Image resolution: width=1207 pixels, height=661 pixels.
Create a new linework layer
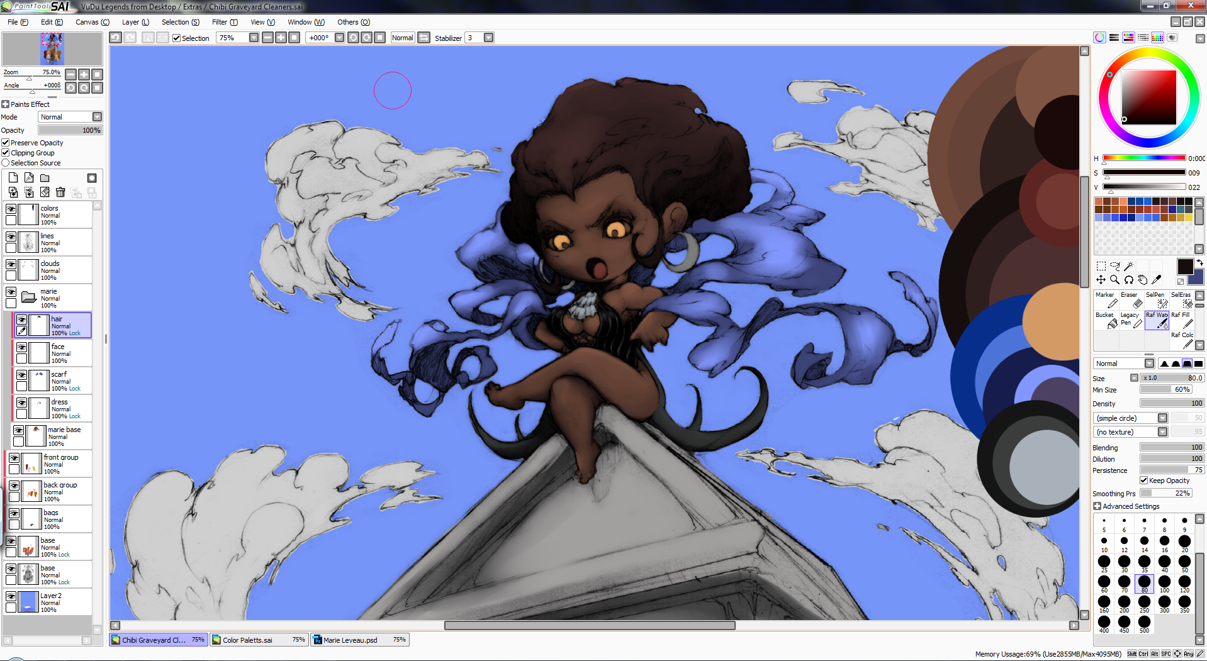(29, 178)
